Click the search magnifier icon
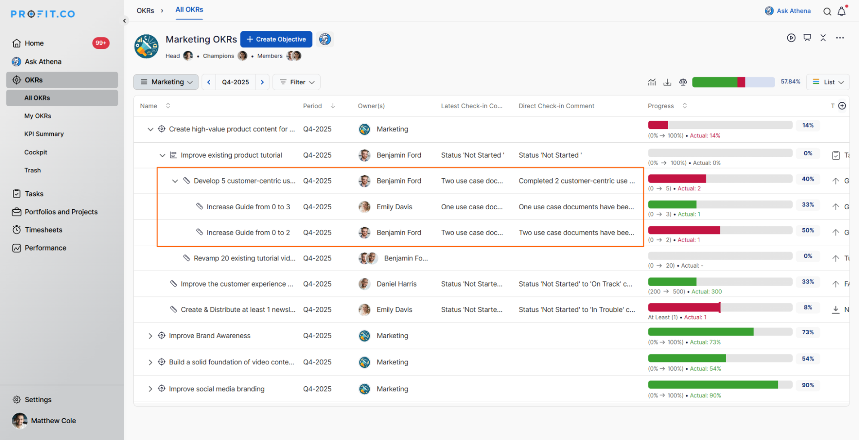 827,12
